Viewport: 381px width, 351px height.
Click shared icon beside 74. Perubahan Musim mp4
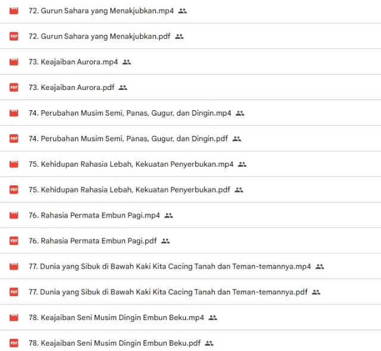coord(240,113)
